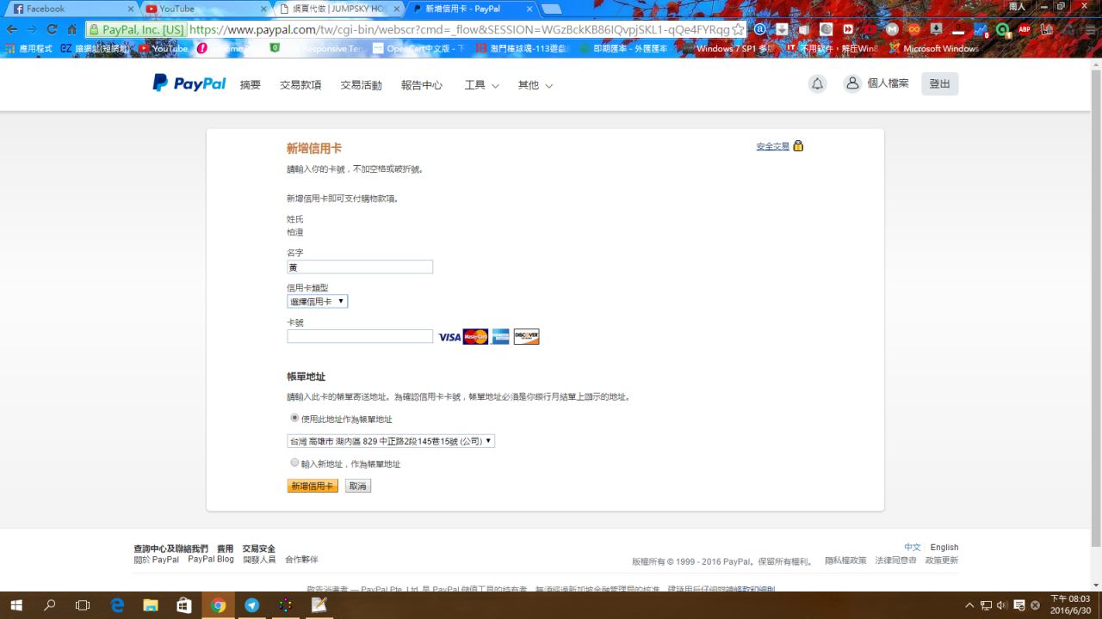Select 'use this address as billing address' radio
This screenshot has width=1102, height=619.
294,418
